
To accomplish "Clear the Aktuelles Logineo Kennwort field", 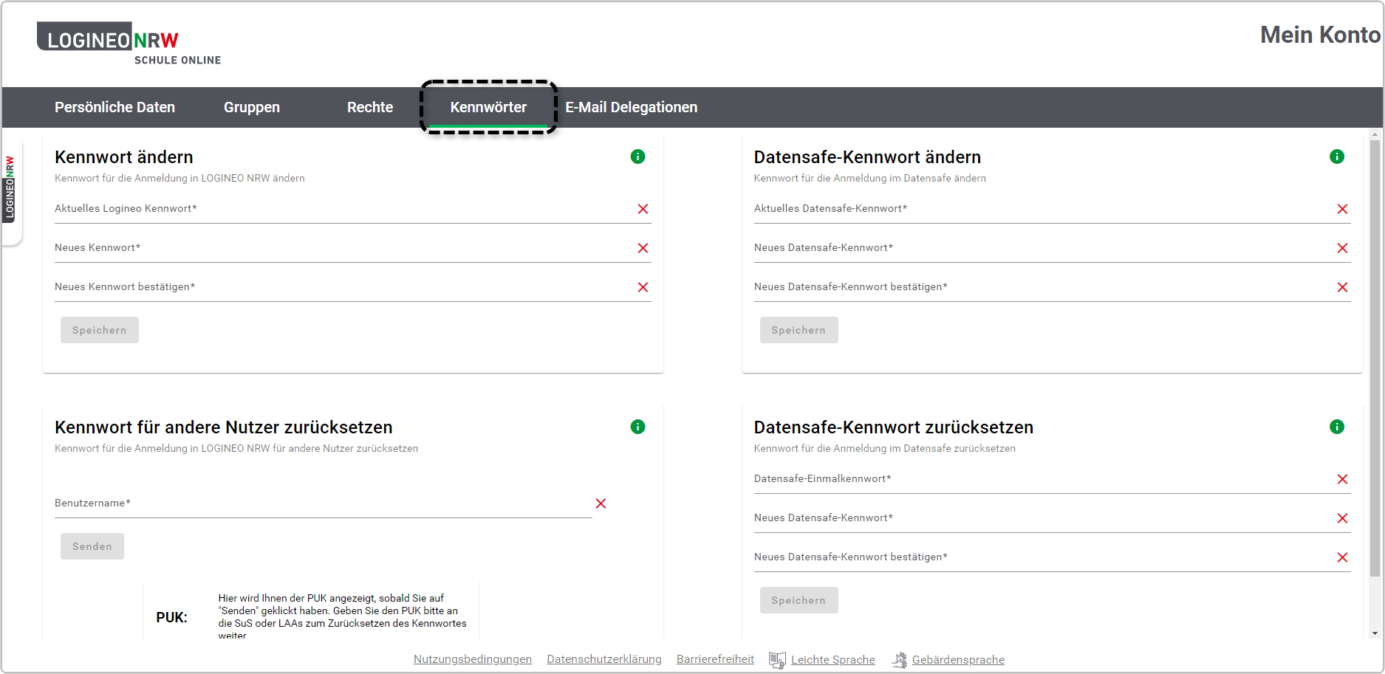I will [x=643, y=209].
